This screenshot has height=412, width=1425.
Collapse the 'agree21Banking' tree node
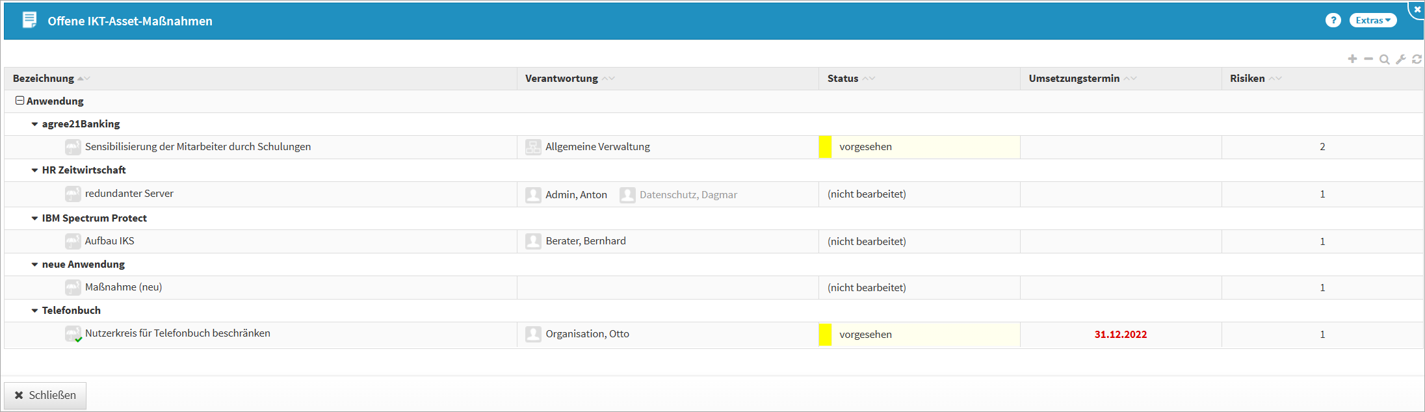tap(34, 124)
